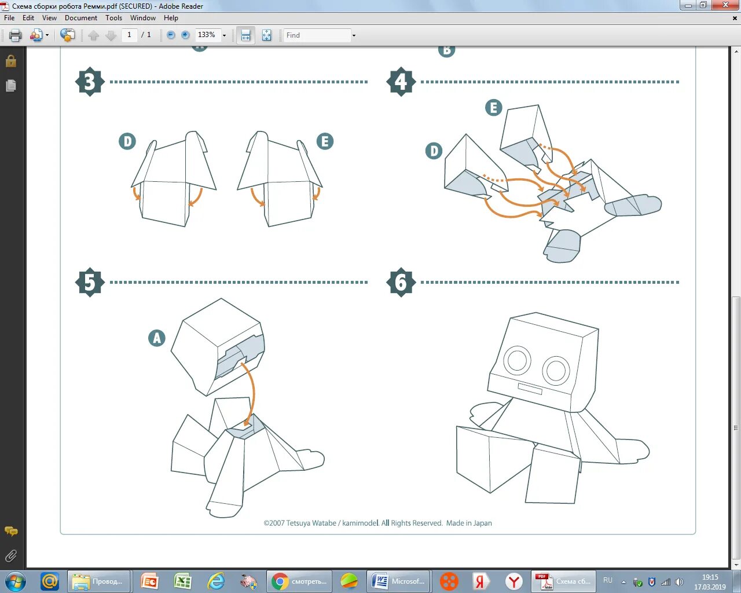741x593 pixels.
Task: Click the page number field
Action: (129, 35)
